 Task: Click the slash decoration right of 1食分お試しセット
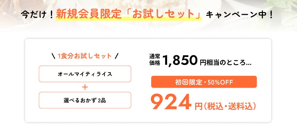click(116, 56)
